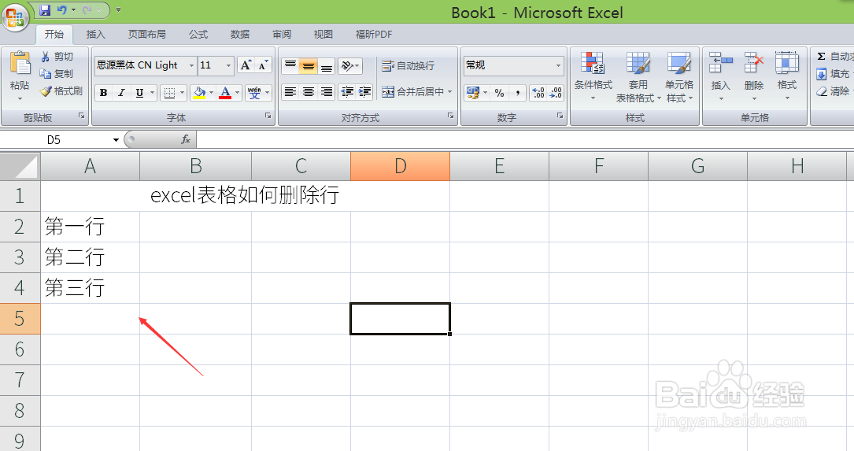854x451 pixels.
Task: Switch to the 公式 tab
Action: 198,35
